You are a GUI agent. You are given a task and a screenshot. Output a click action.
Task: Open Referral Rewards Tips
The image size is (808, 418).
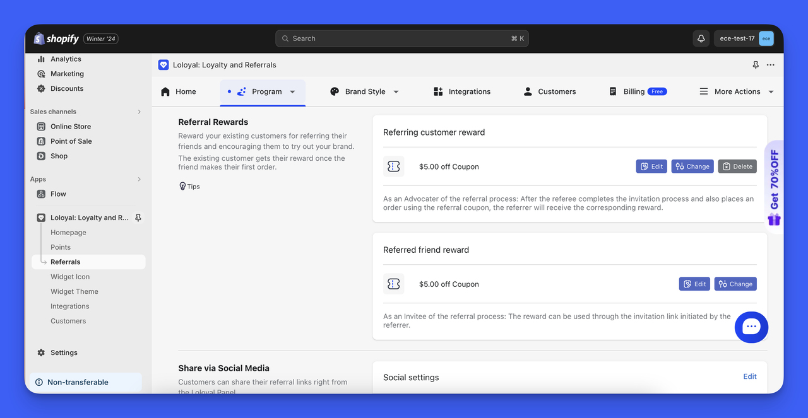click(189, 187)
